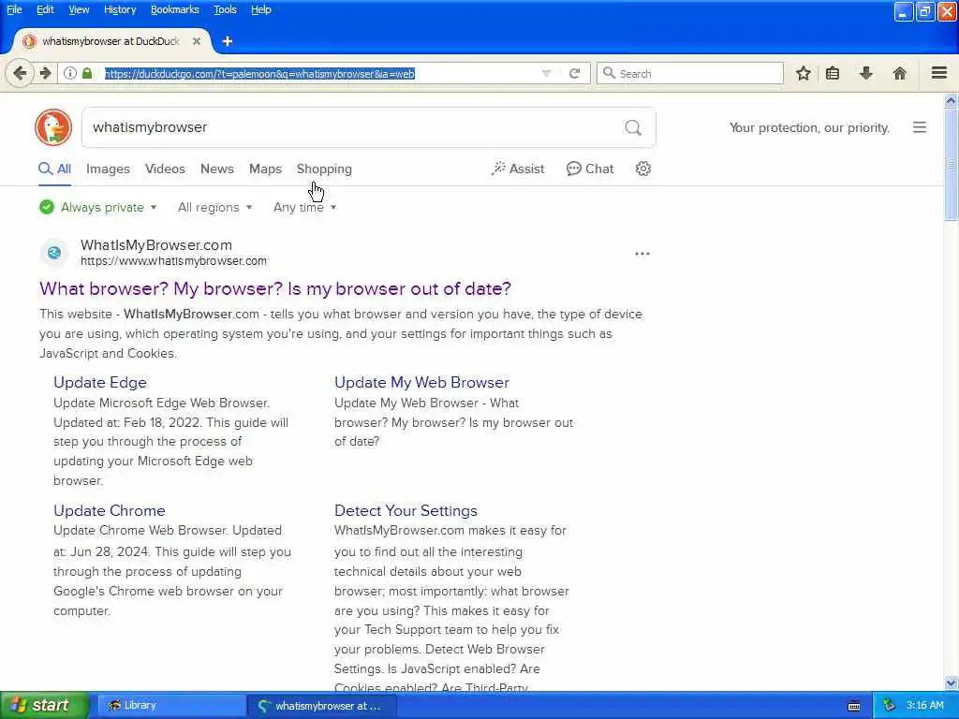Open the Chat button
959x719 pixels.
(590, 169)
